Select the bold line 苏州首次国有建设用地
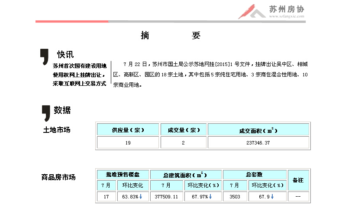The height and width of the screenshot is (204, 342). [x=80, y=66]
